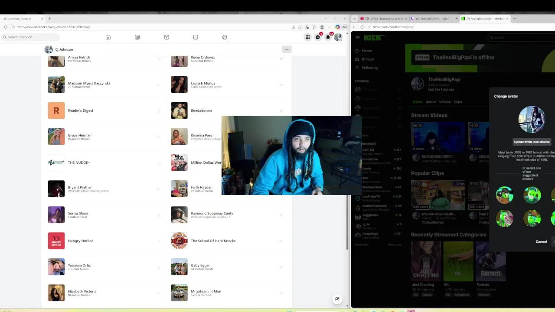Screen dimensions: 555x312
Task: Click new message compose icon in Facebook
Action: 337,299
